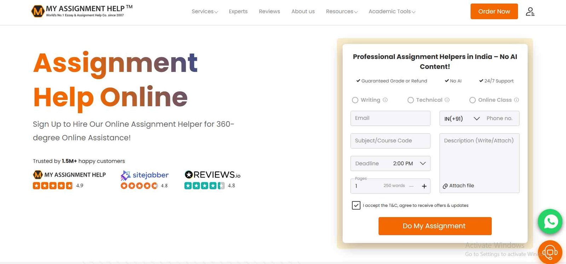Focus the Phone no. input field
The width and height of the screenshot is (566, 264).
tap(501, 118)
